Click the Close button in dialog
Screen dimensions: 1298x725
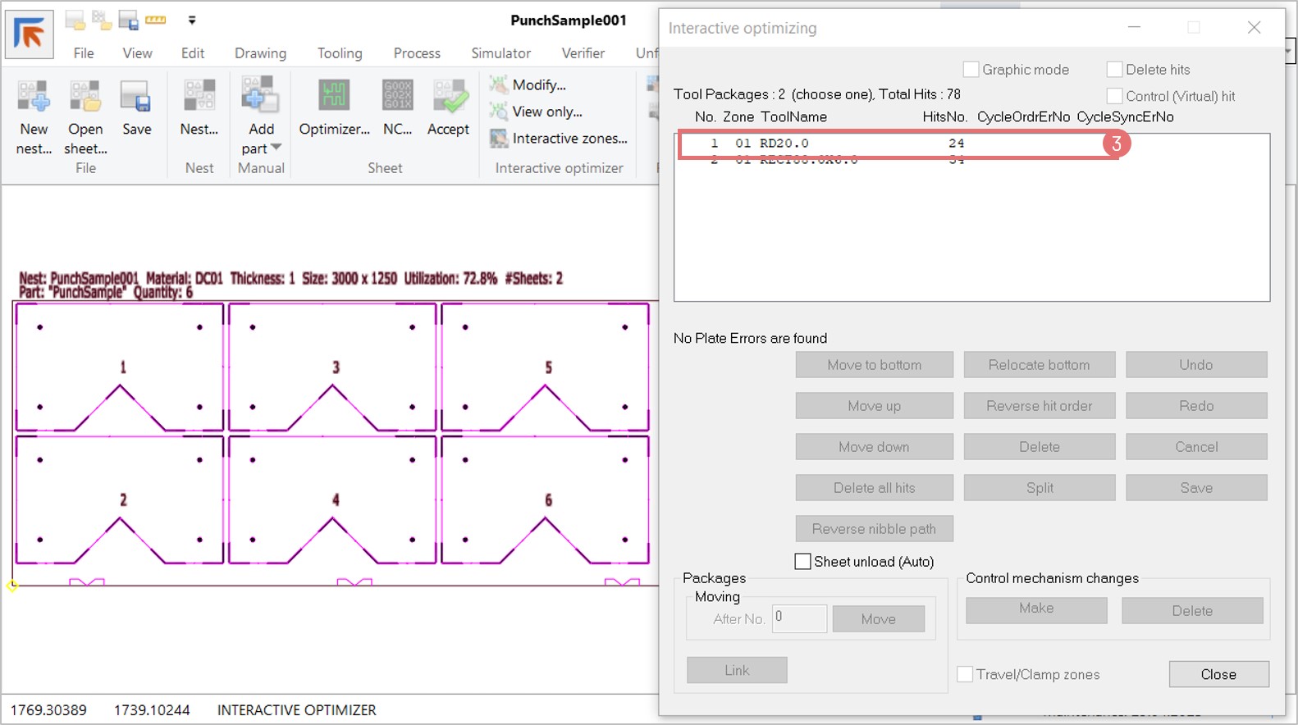(1218, 674)
